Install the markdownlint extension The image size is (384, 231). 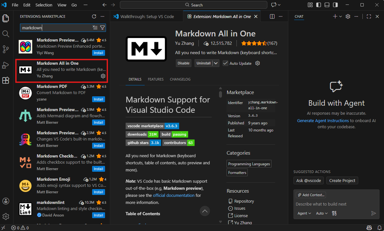(x=99, y=215)
